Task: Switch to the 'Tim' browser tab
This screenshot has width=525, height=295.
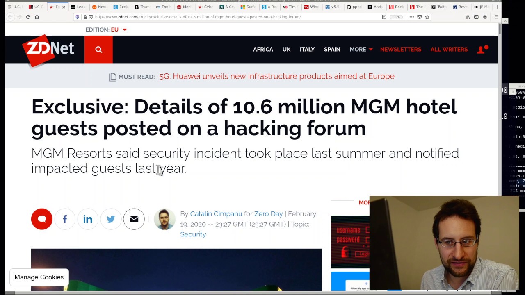Action: click(x=292, y=7)
